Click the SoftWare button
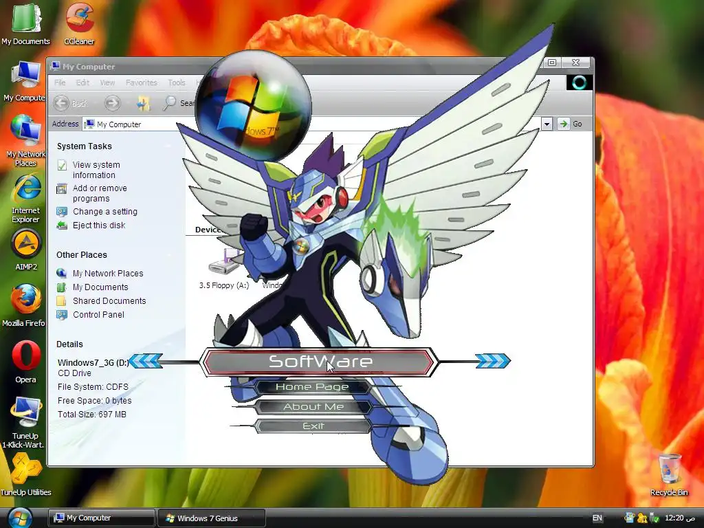 coord(320,362)
